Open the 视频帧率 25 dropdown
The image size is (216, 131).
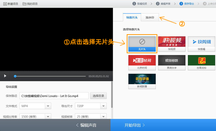click(x=91, y=116)
